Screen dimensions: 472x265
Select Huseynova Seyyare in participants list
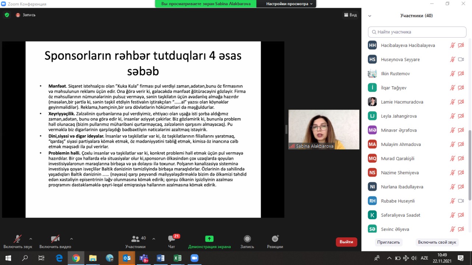(x=400, y=59)
